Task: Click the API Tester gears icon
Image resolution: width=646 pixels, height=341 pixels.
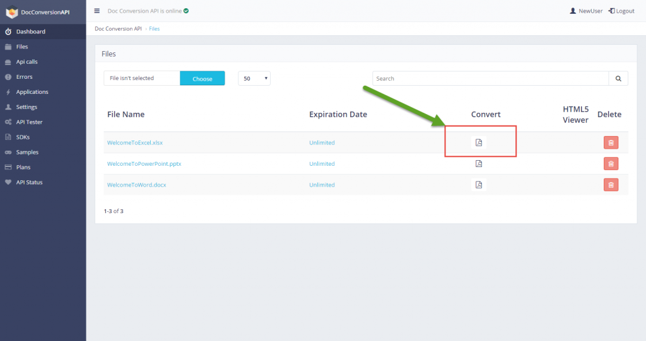Action: (8, 122)
